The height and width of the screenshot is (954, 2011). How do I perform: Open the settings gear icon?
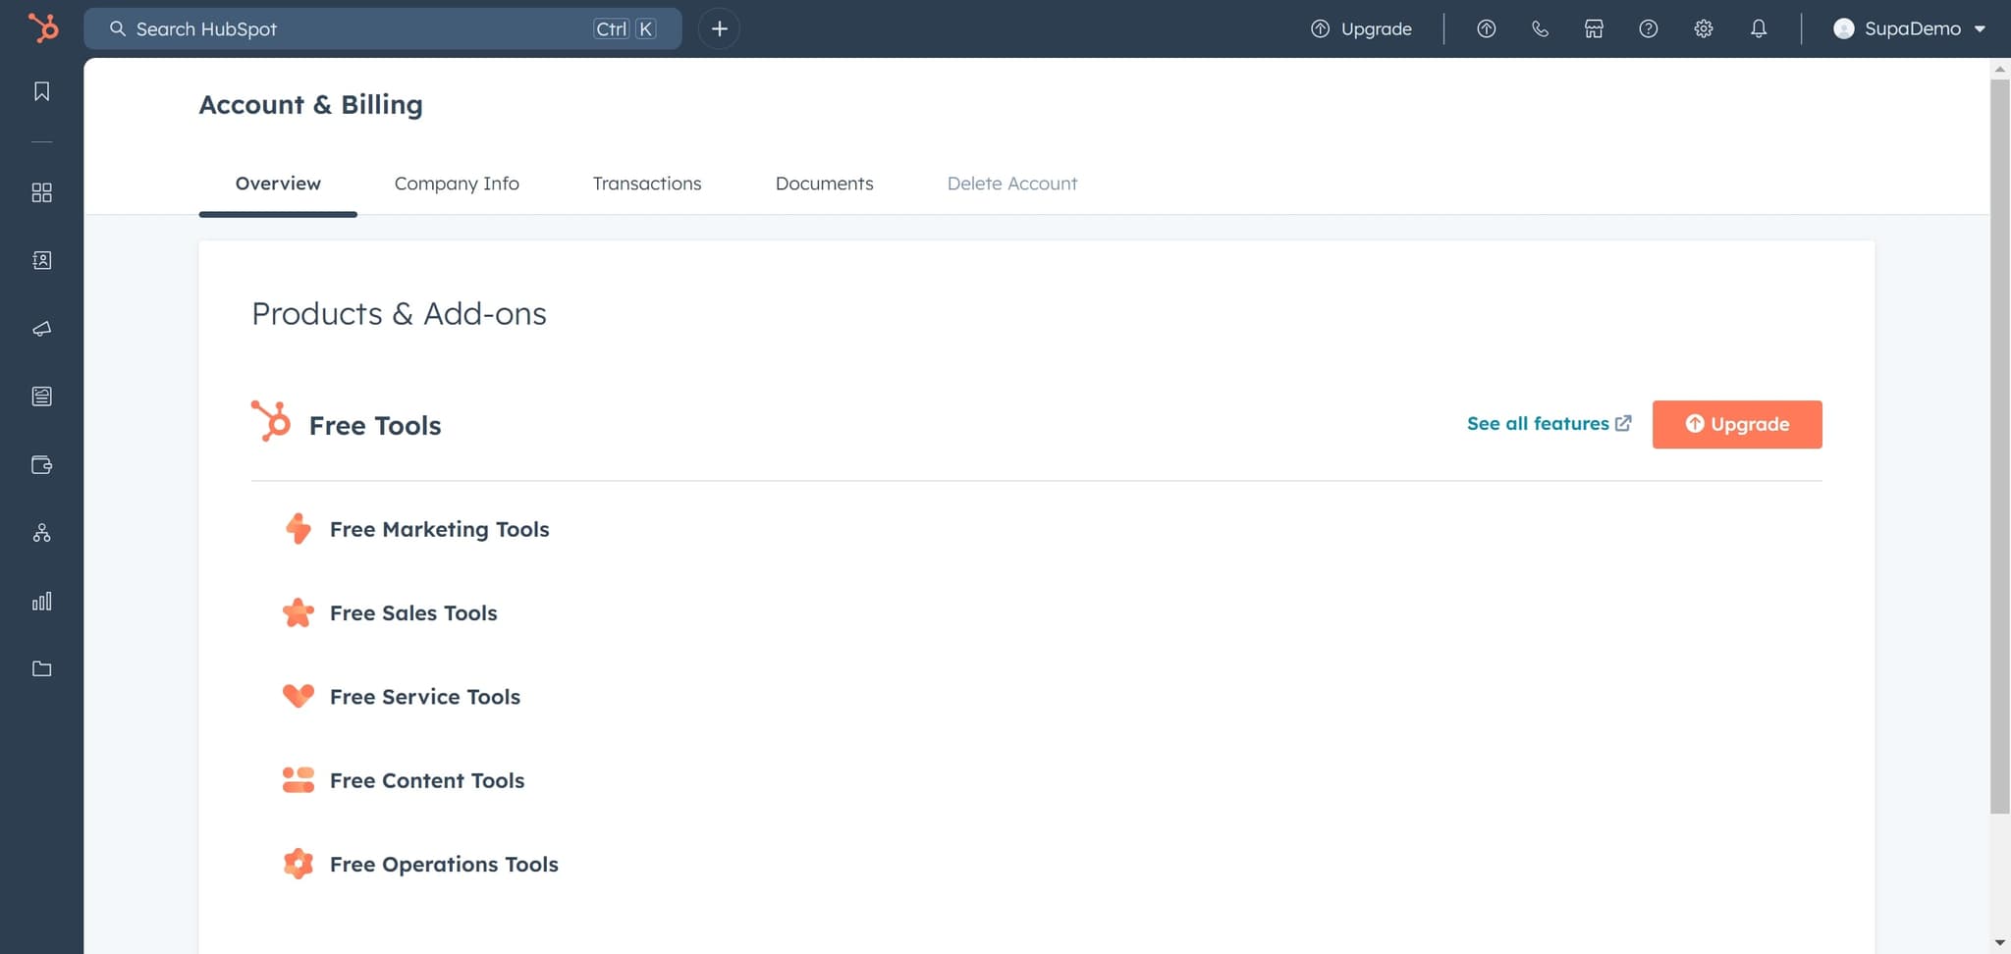click(1704, 28)
